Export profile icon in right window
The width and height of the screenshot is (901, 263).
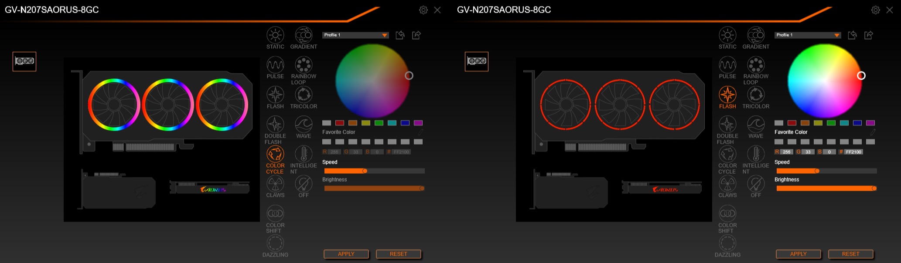(x=869, y=35)
